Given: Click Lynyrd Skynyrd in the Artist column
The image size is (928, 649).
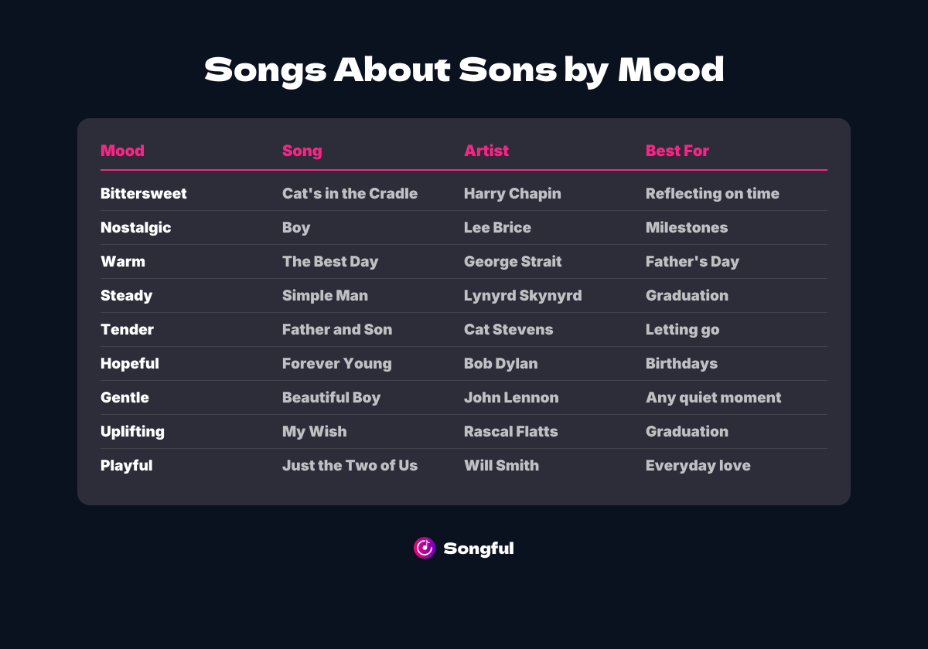Looking at the screenshot, I should (x=523, y=296).
